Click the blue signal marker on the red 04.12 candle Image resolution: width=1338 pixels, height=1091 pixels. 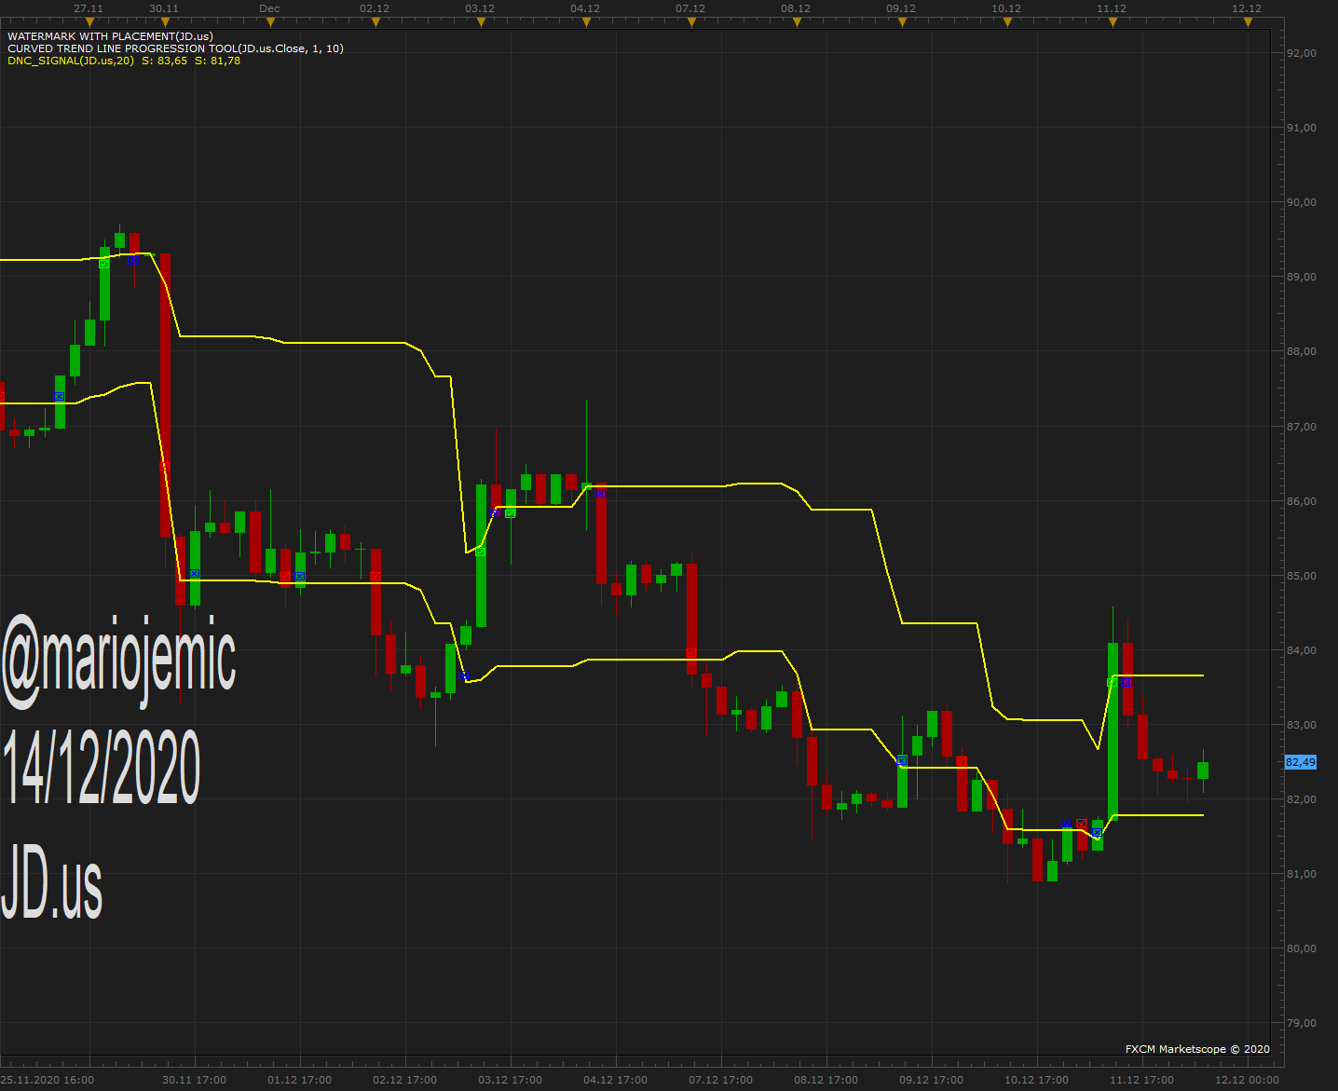601,493
